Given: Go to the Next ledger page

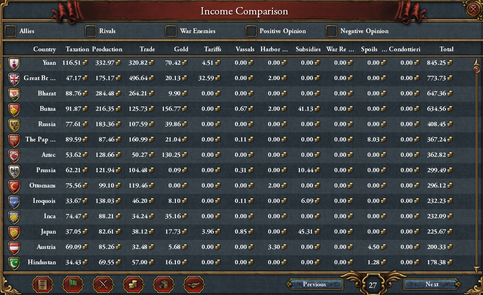Looking at the screenshot, I should [x=432, y=284].
